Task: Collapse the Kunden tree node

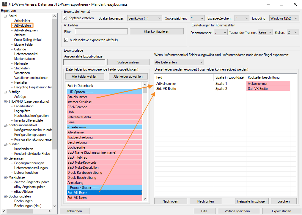Action: [x=5, y=144]
